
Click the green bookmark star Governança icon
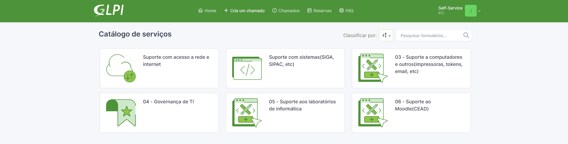121,113
